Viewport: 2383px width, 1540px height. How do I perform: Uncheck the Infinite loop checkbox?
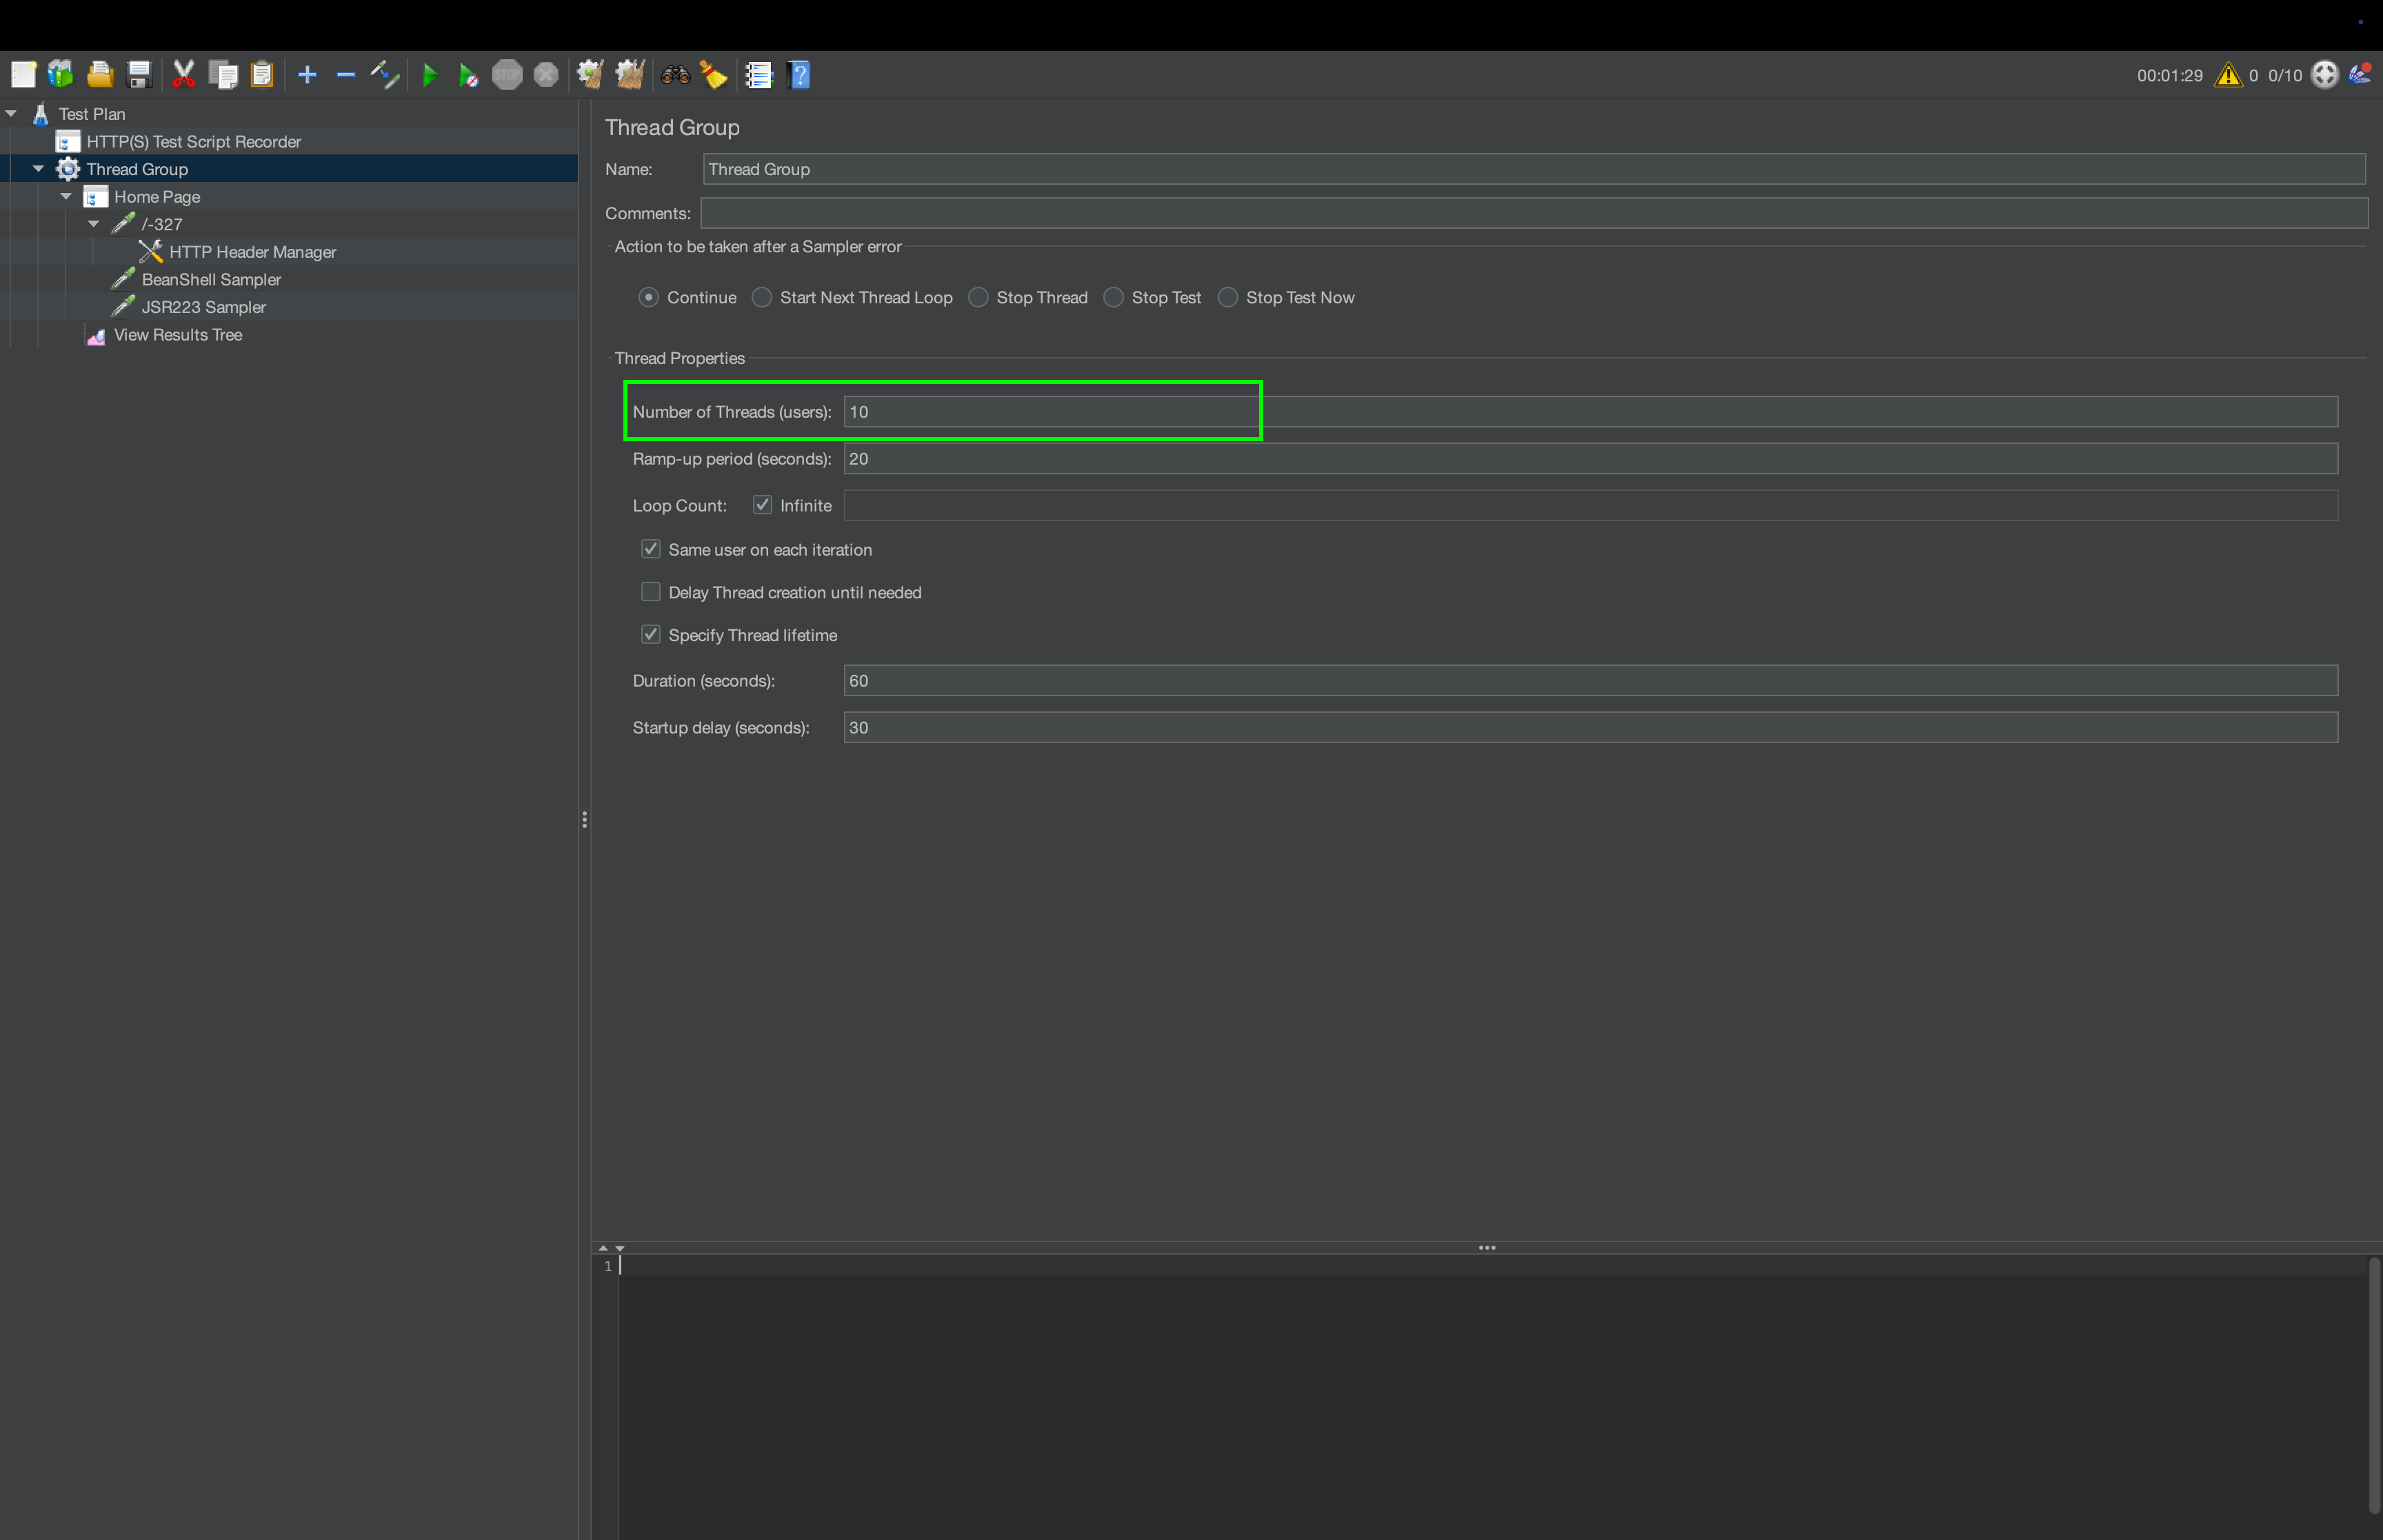762,505
